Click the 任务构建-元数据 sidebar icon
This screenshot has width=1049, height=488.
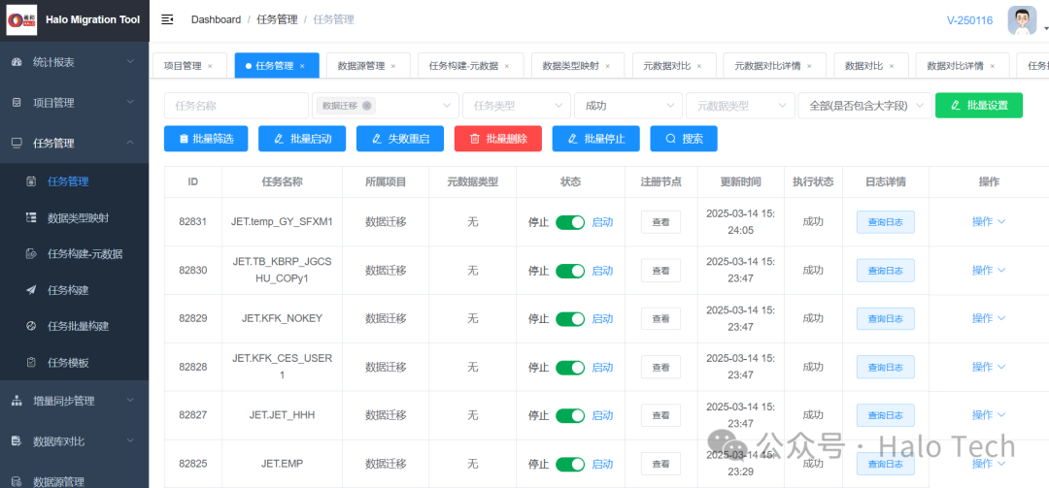click(x=31, y=253)
